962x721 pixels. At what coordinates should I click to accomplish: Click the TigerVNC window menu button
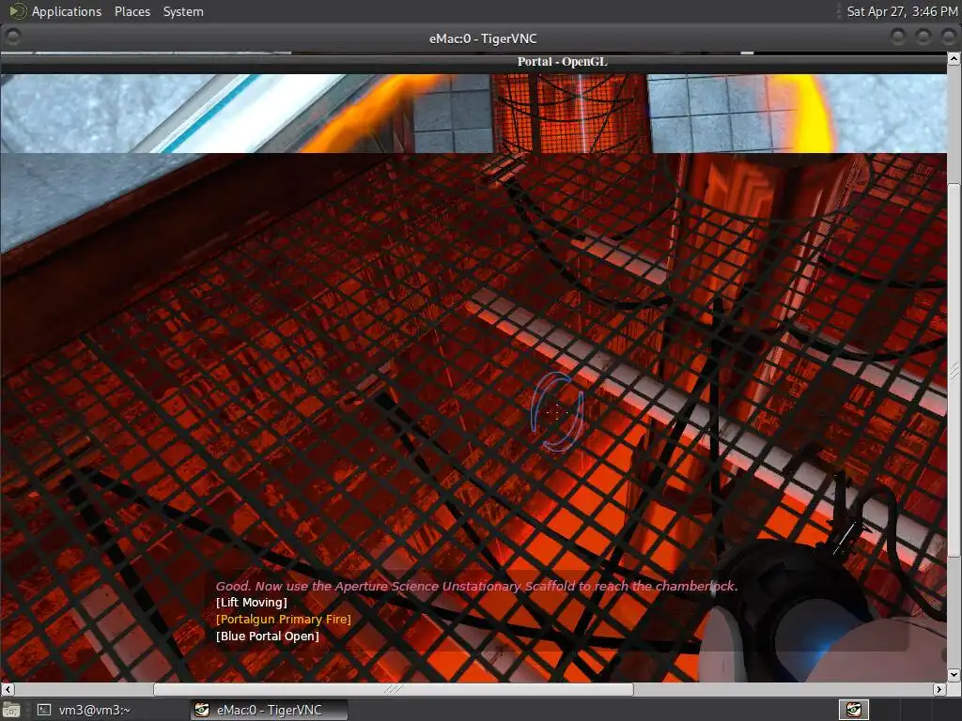click(13, 38)
